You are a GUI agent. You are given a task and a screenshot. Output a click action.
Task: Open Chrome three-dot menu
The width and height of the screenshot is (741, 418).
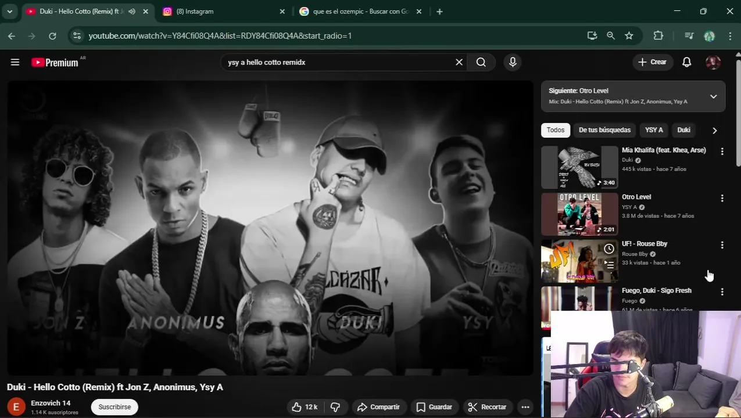[730, 36]
